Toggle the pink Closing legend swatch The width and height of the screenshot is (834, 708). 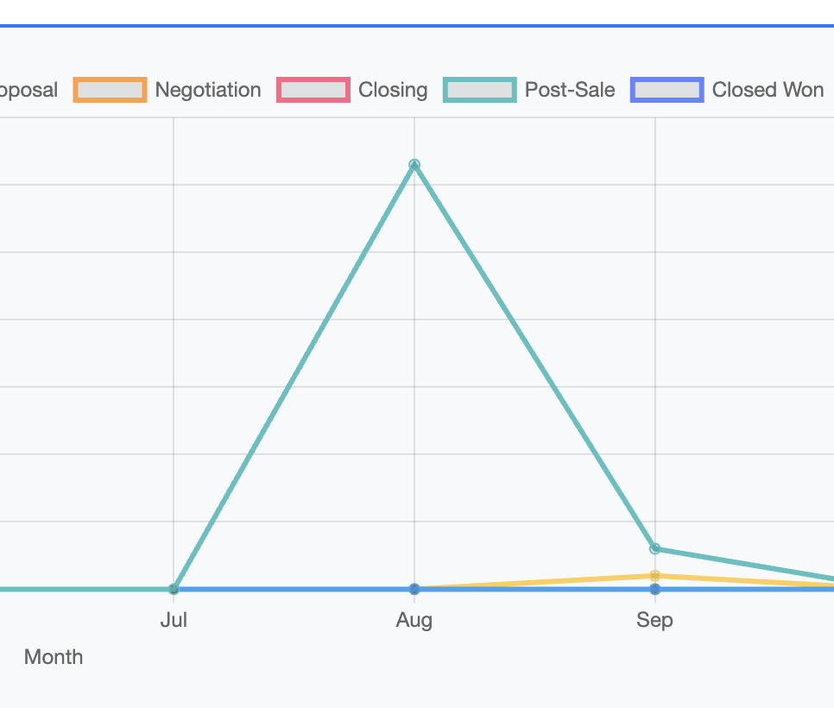click(x=313, y=90)
